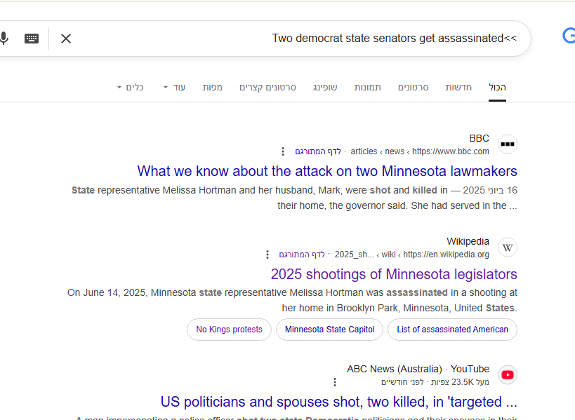The height and width of the screenshot is (420, 575).
Task: Clear the search query with the X
Action: coord(66,39)
